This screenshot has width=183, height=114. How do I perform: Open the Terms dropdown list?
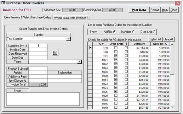click(x=79, y=62)
